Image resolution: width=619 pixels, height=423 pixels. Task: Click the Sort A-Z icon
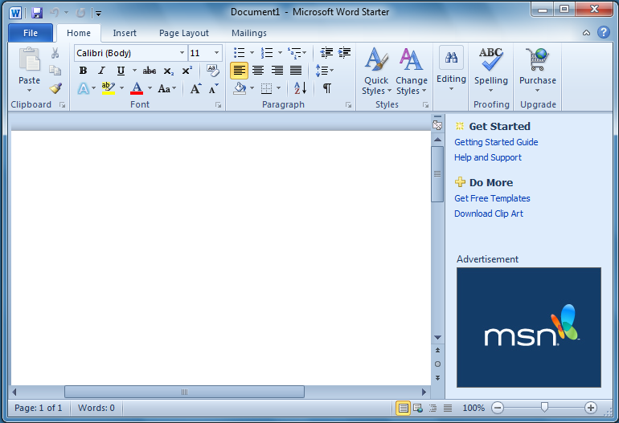(300, 88)
